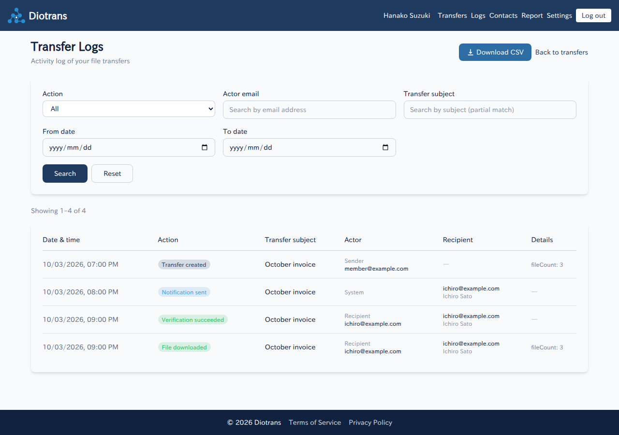Viewport: 619px width, 435px height.
Task: Expand the Action filter dropdown
Action: tap(129, 109)
